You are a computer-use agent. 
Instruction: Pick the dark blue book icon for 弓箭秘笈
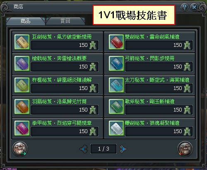click(116, 63)
